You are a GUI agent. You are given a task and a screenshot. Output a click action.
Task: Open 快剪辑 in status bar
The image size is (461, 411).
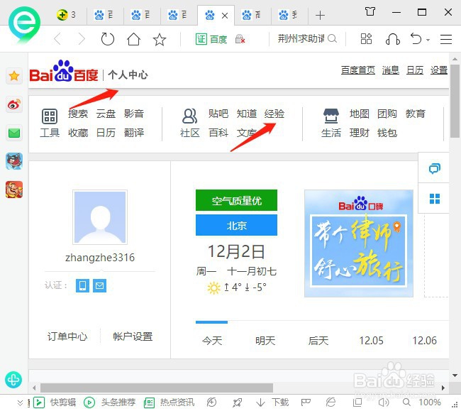tap(55, 402)
